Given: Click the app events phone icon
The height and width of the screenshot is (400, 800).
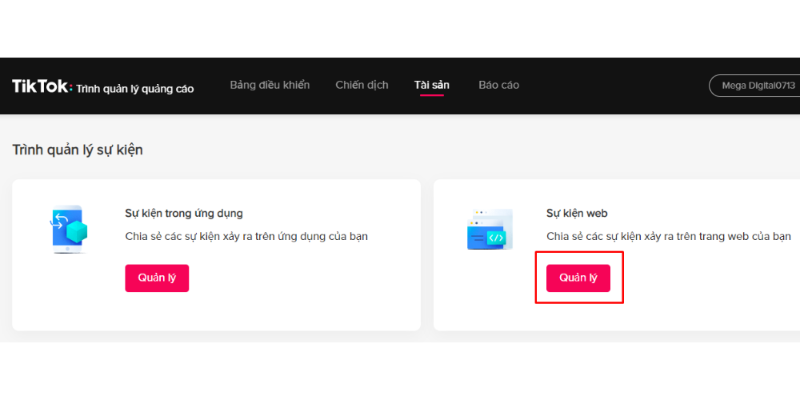Looking at the screenshot, I should pos(69,230).
